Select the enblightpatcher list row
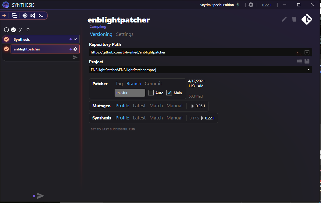The image size is (321, 203). (45, 49)
